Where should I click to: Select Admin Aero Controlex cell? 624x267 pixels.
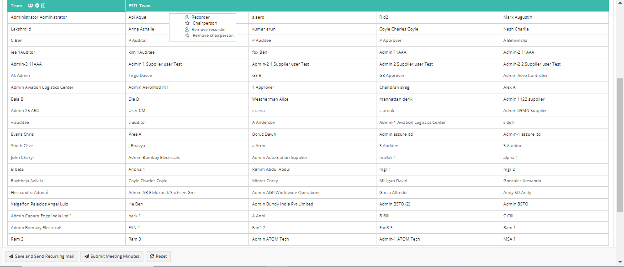[555, 76]
